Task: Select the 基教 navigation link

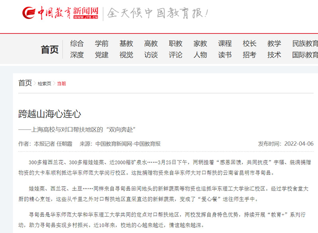Action: tap(126, 43)
